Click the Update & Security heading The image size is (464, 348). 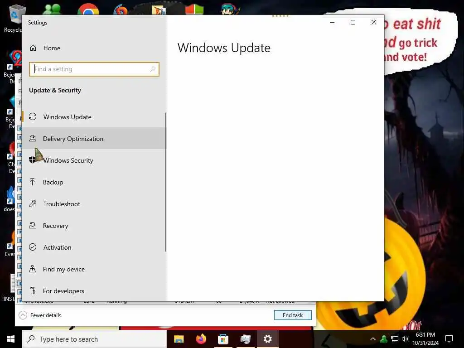pos(55,90)
